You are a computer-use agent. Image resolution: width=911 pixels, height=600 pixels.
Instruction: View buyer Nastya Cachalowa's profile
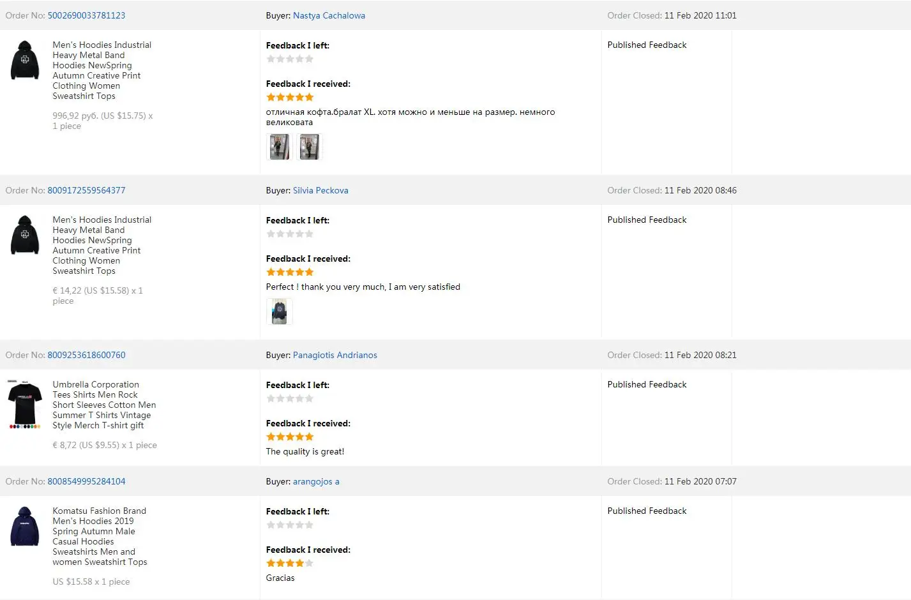coord(329,15)
